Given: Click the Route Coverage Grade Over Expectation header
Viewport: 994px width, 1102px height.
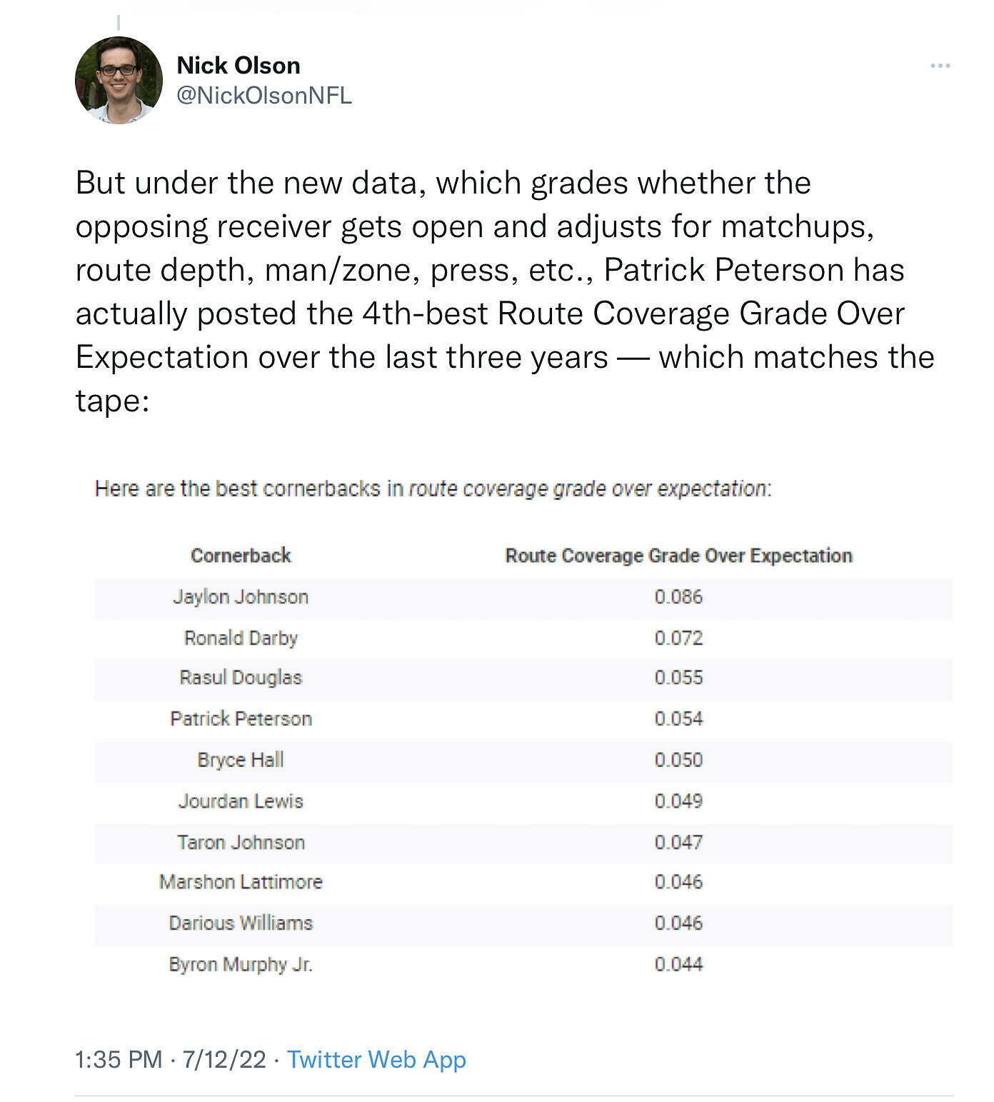Looking at the screenshot, I should [678, 556].
